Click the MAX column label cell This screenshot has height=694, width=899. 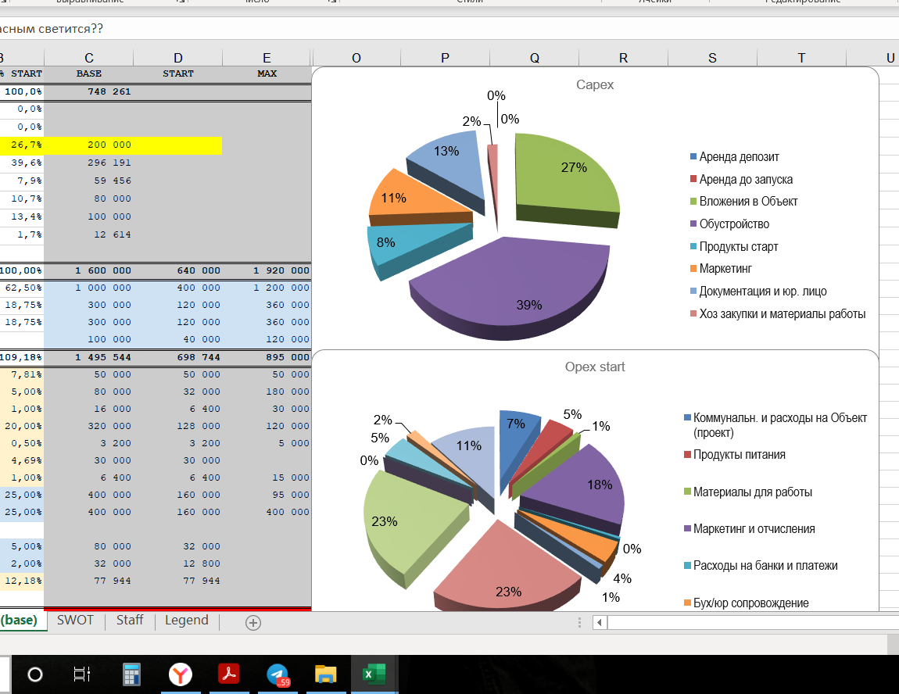click(267, 73)
